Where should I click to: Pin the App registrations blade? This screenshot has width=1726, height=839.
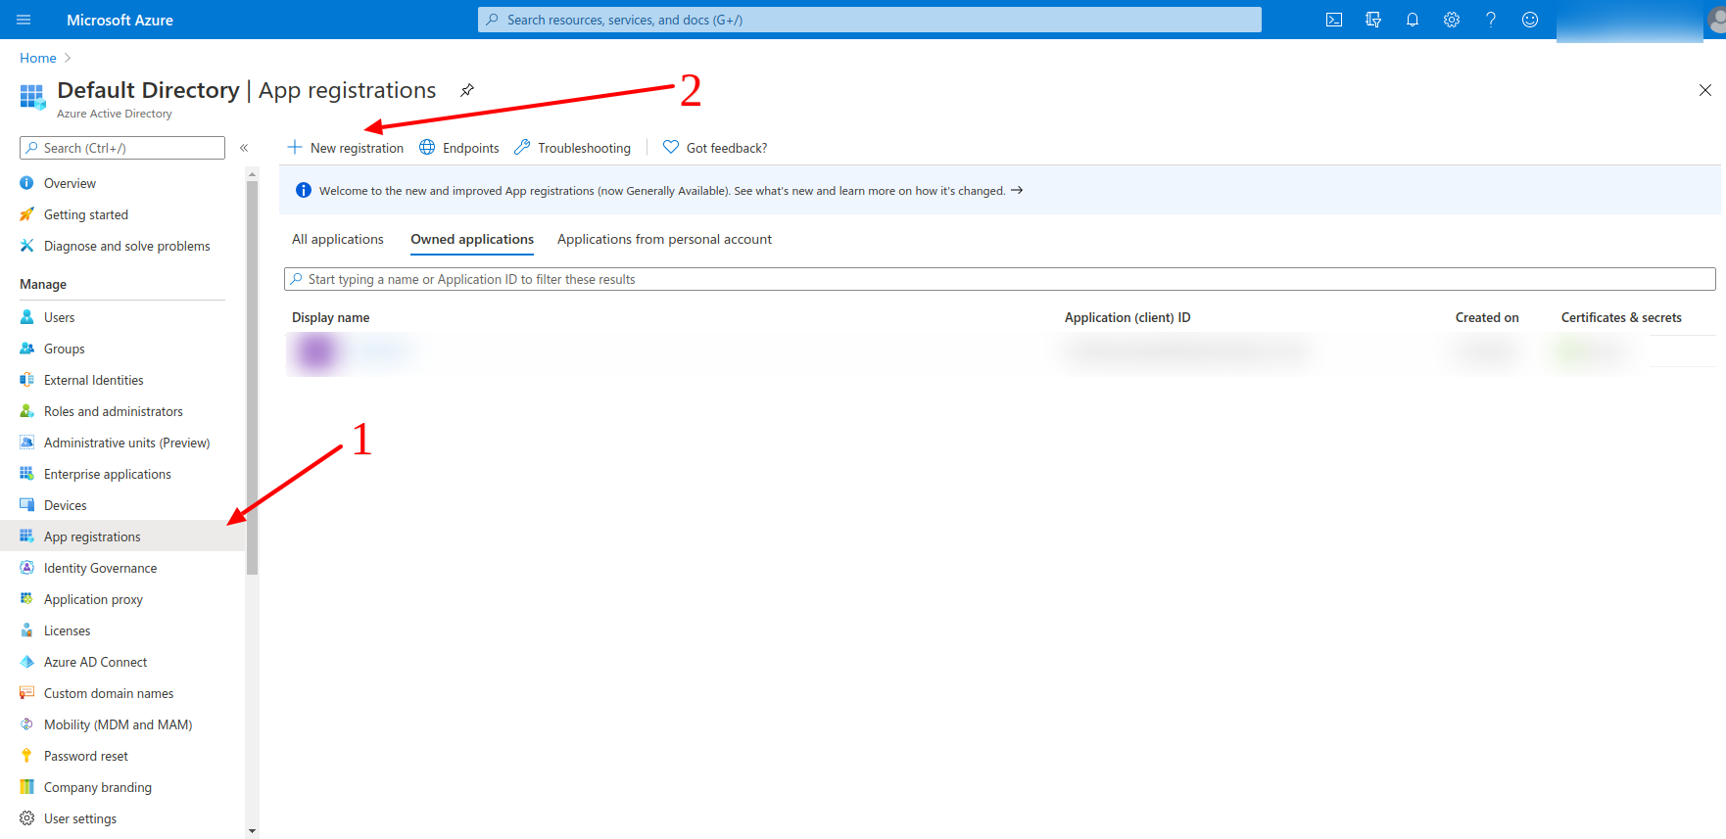467,90
